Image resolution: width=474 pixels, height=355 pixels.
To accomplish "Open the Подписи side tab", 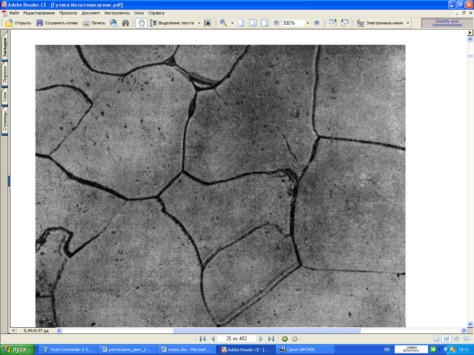I will (x=5, y=74).
